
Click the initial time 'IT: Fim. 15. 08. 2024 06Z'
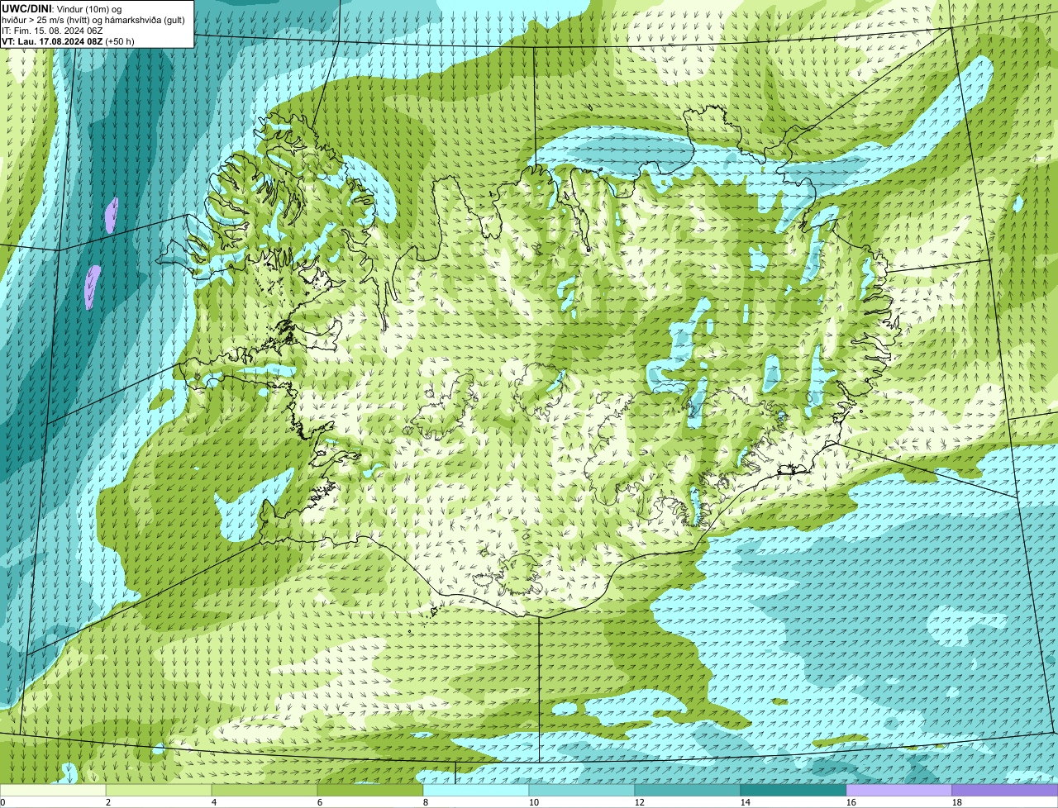pos(52,30)
